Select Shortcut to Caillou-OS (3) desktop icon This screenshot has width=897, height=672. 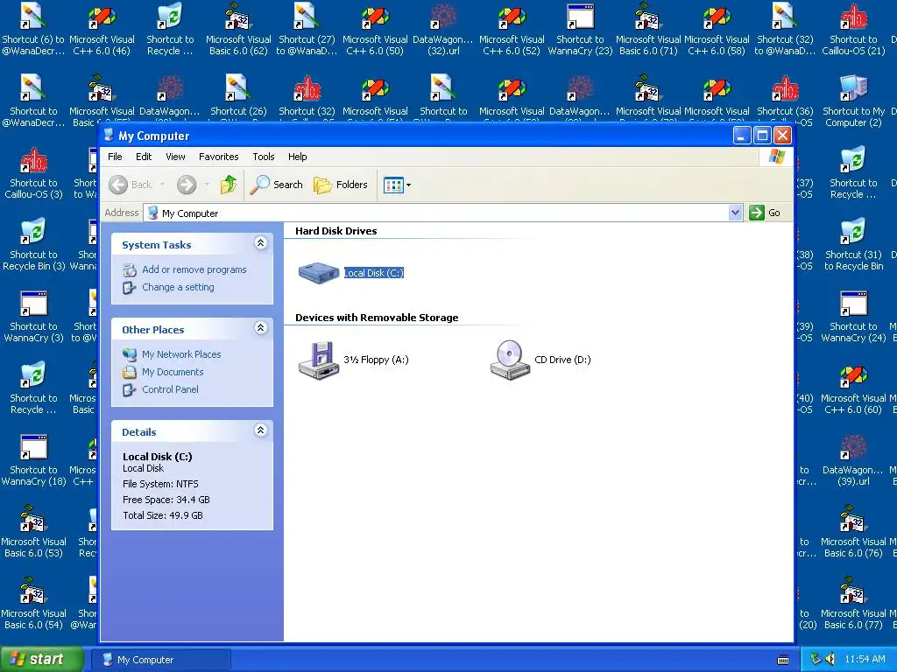[x=33, y=173]
